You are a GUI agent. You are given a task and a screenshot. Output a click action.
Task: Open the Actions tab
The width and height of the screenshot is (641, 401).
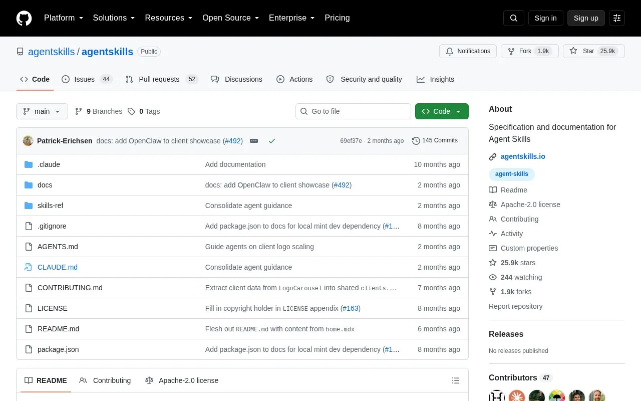[x=294, y=79]
